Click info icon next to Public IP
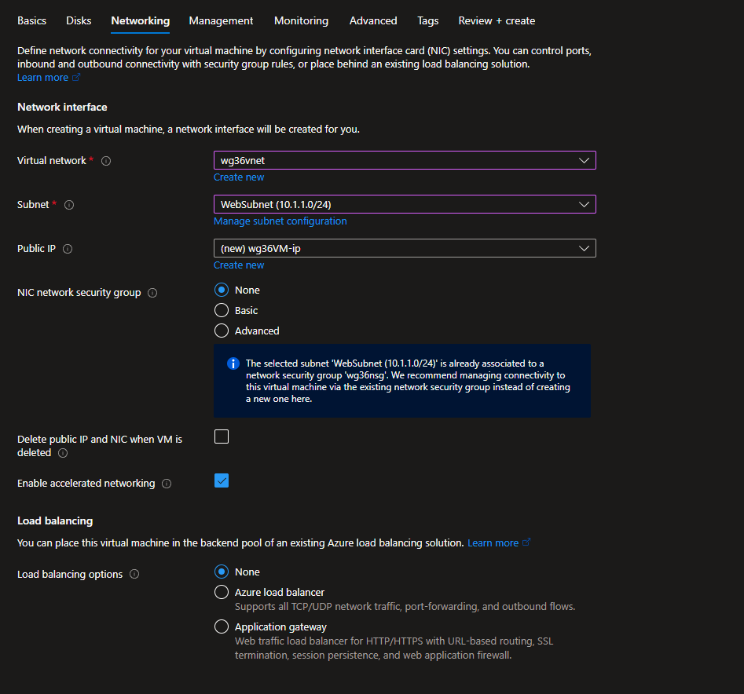Viewport: 744px width, 694px height. pyautogui.click(x=68, y=249)
